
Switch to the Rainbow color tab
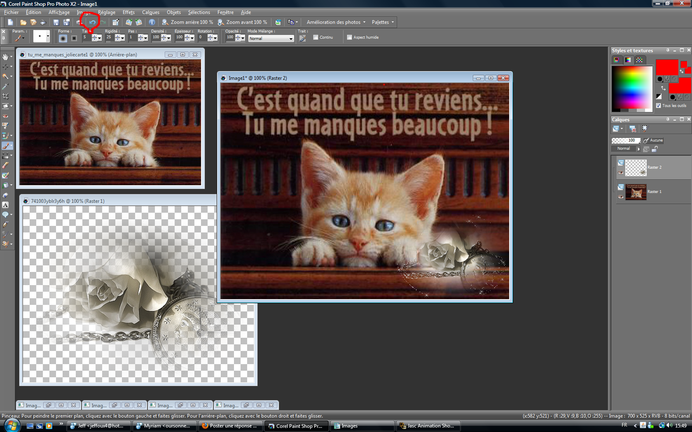coord(628,60)
